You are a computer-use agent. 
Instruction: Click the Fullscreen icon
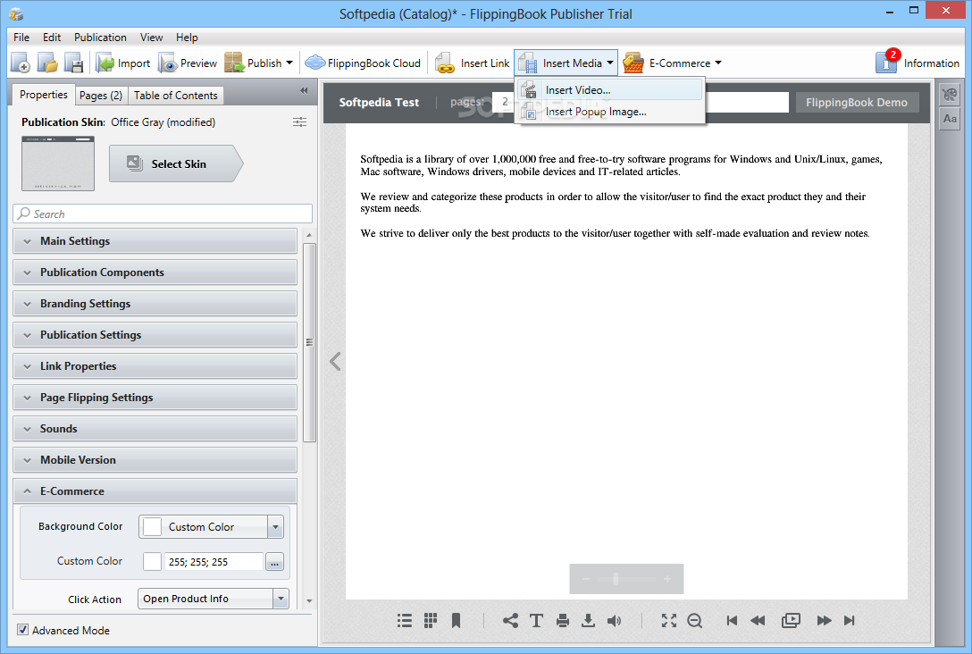click(669, 621)
